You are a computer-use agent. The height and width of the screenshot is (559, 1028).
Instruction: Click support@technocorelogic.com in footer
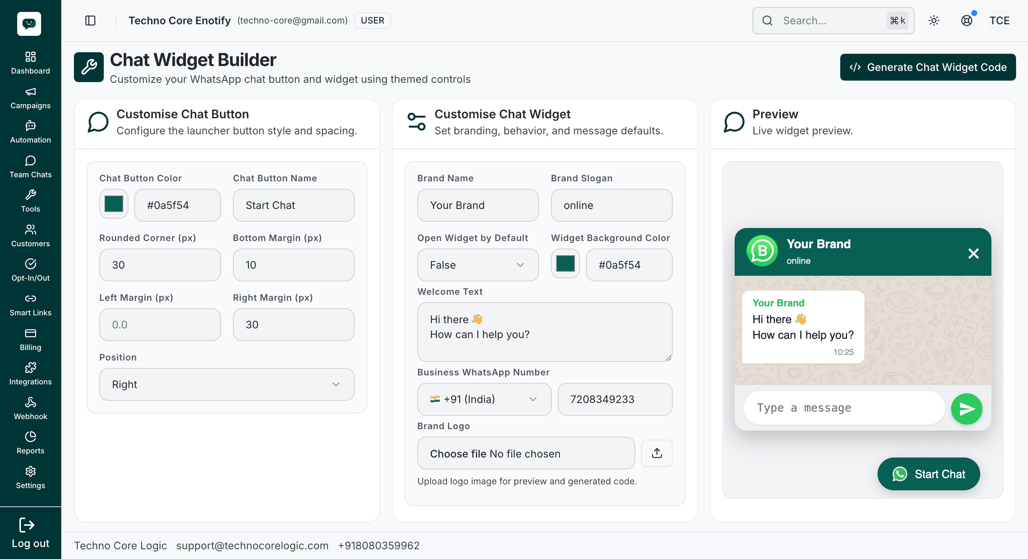pos(252,546)
